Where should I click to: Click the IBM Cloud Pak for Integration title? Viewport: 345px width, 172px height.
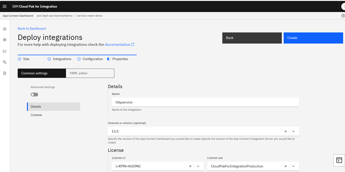click(x=35, y=6)
